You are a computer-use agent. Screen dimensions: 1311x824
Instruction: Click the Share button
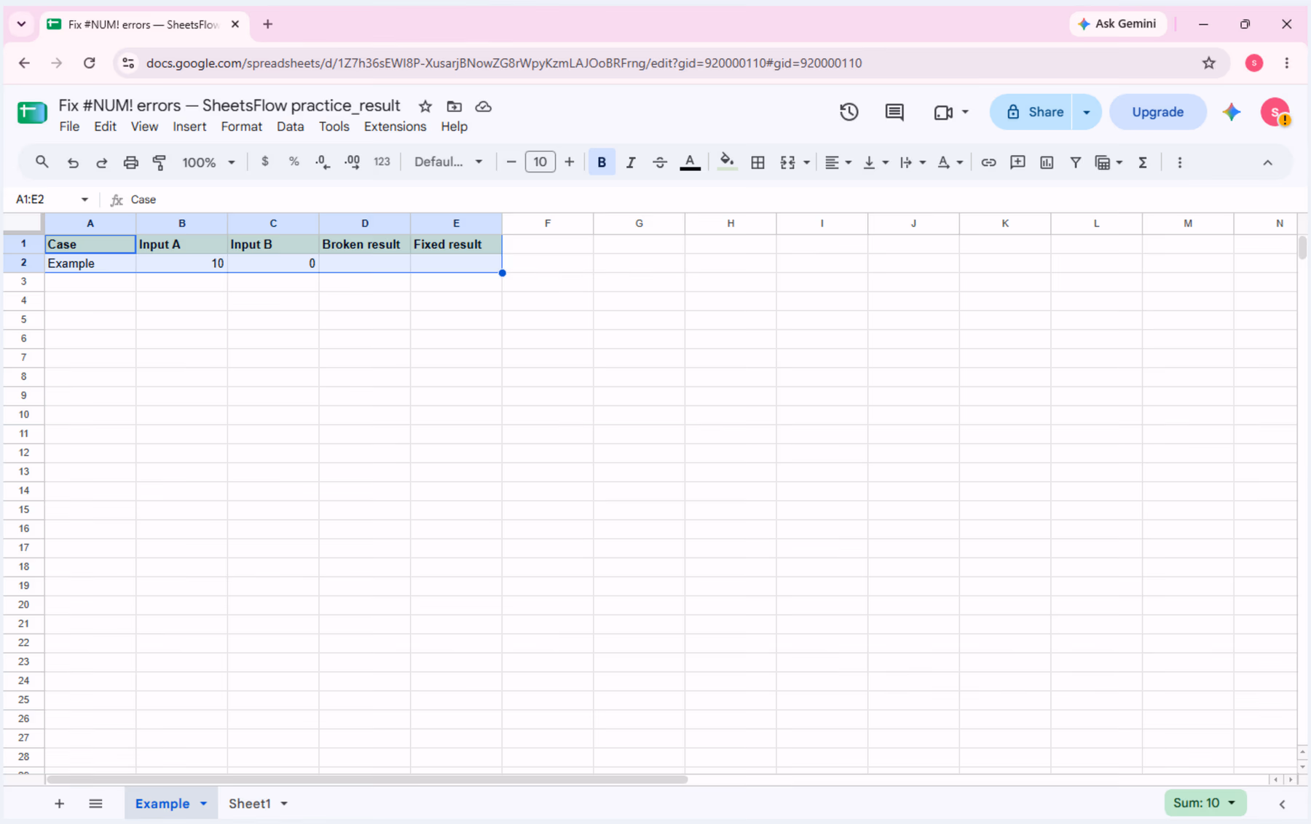pos(1031,112)
